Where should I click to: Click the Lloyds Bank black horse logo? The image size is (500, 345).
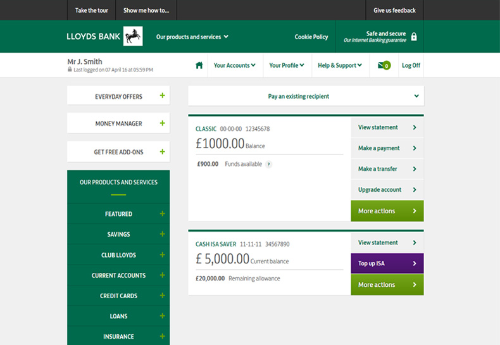pos(133,36)
